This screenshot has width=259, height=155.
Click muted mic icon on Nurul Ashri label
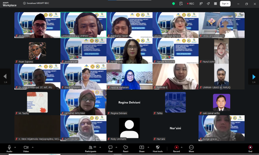pos(201,62)
